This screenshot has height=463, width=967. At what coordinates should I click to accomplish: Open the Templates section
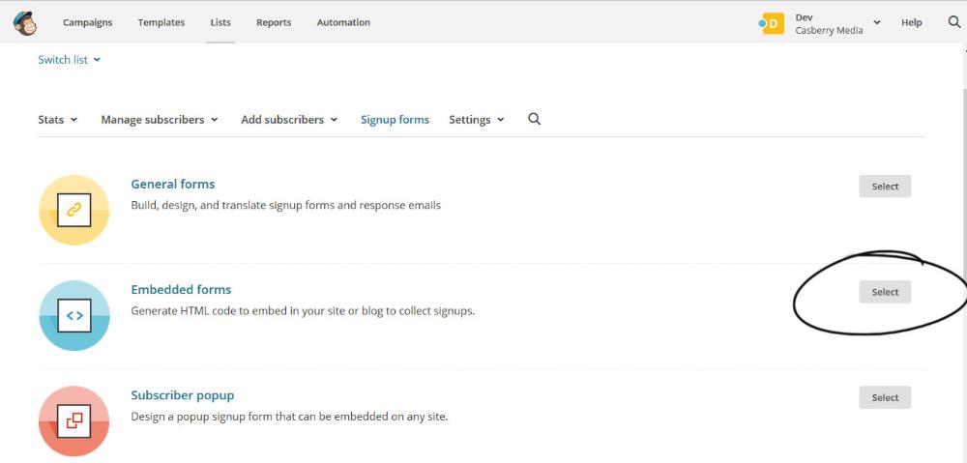click(161, 22)
